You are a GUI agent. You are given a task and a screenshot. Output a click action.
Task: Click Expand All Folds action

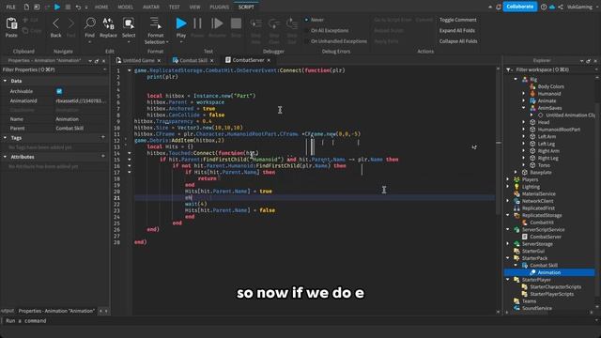(457, 30)
